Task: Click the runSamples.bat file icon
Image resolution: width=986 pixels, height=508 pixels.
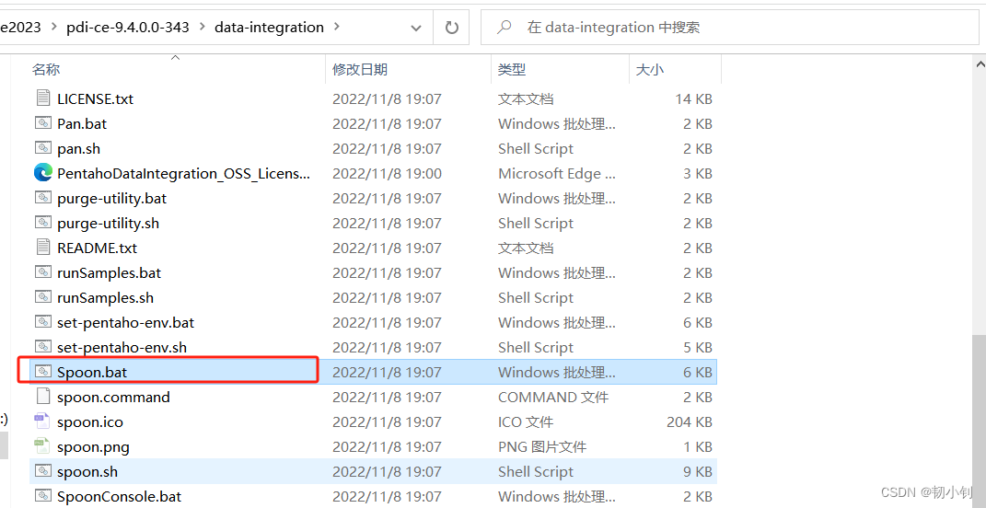Action: [42, 272]
